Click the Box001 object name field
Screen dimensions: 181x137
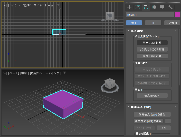pos(150,15)
